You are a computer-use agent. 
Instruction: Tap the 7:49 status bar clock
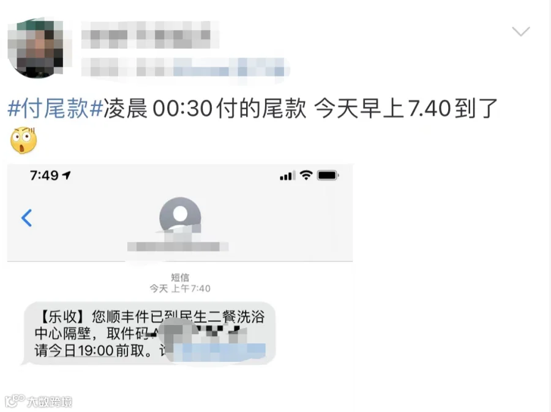click(x=44, y=175)
